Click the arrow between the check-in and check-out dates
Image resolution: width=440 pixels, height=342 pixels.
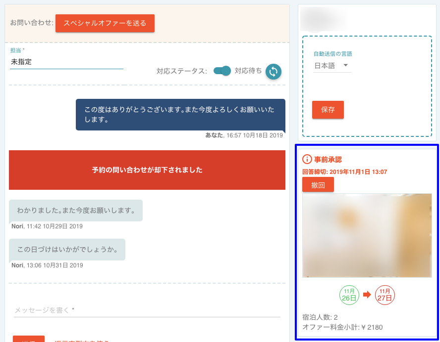[x=367, y=295]
